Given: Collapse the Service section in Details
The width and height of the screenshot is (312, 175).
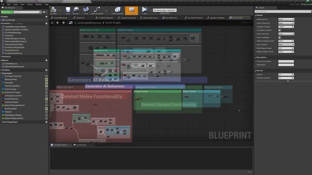Looking at the screenshot, I should click(255, 70).
